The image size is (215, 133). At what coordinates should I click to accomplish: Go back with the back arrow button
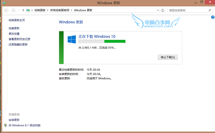6,10
